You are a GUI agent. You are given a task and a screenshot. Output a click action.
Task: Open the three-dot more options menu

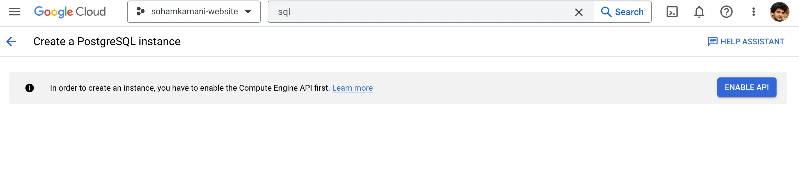coord(753,12)
